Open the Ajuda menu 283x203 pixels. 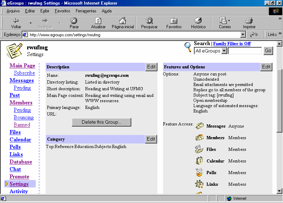(x=106, y=11)
